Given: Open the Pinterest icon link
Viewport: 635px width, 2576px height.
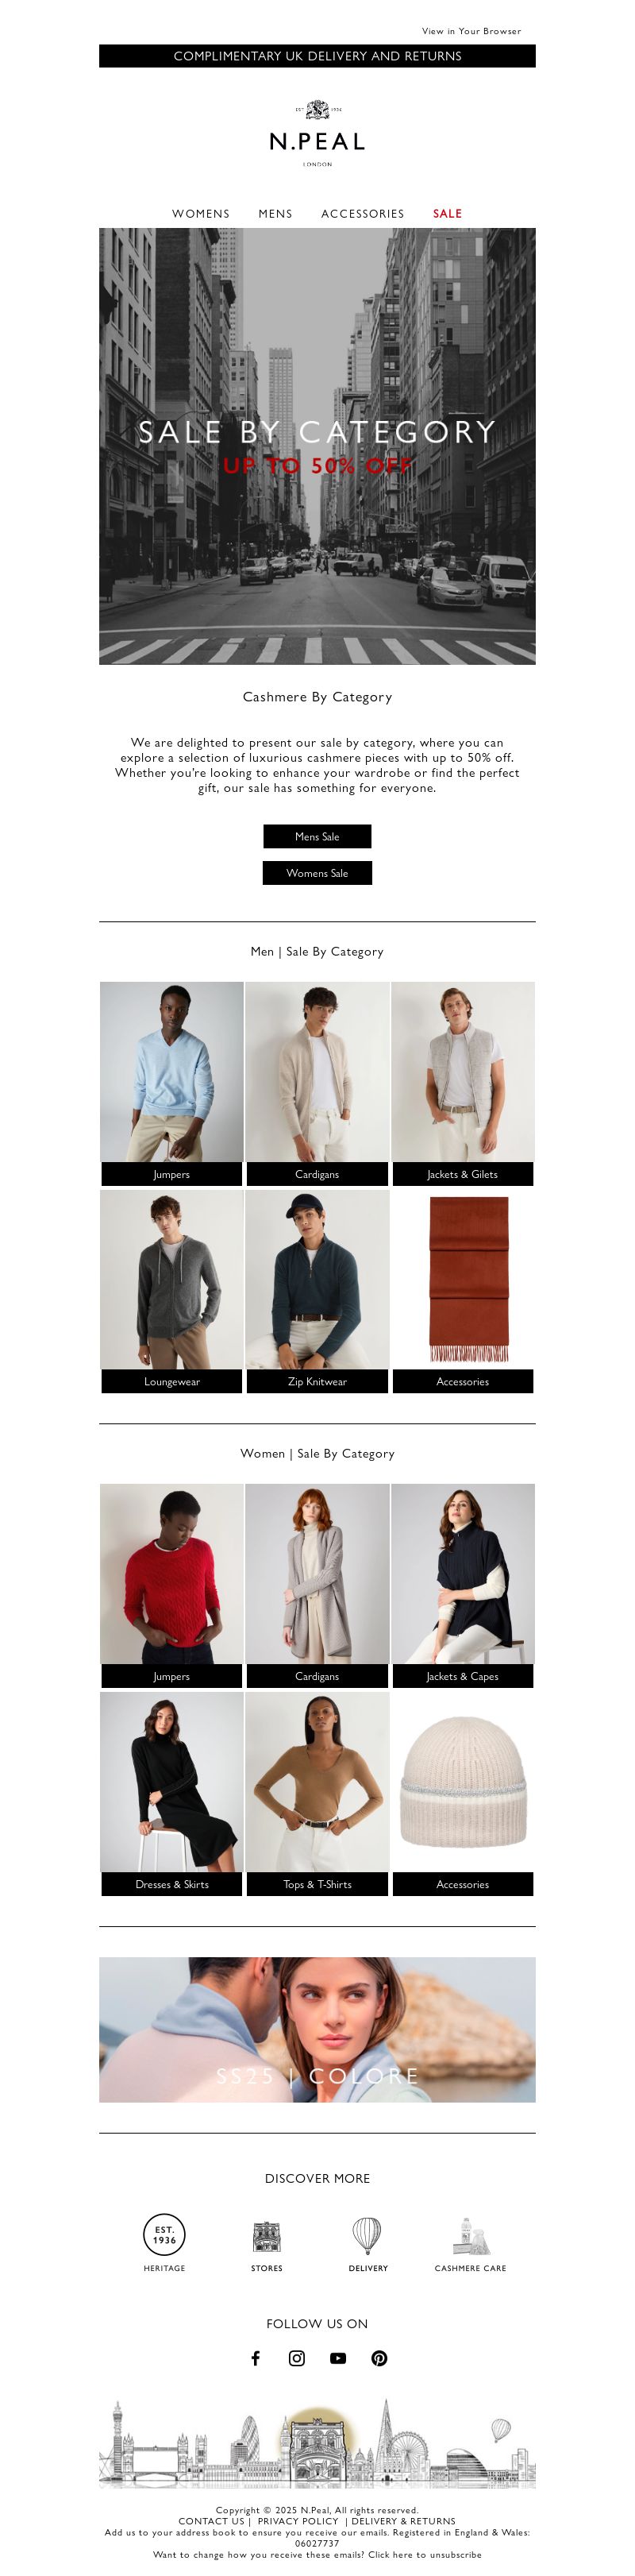Looking at the screenshot, I should point(379,2358).
